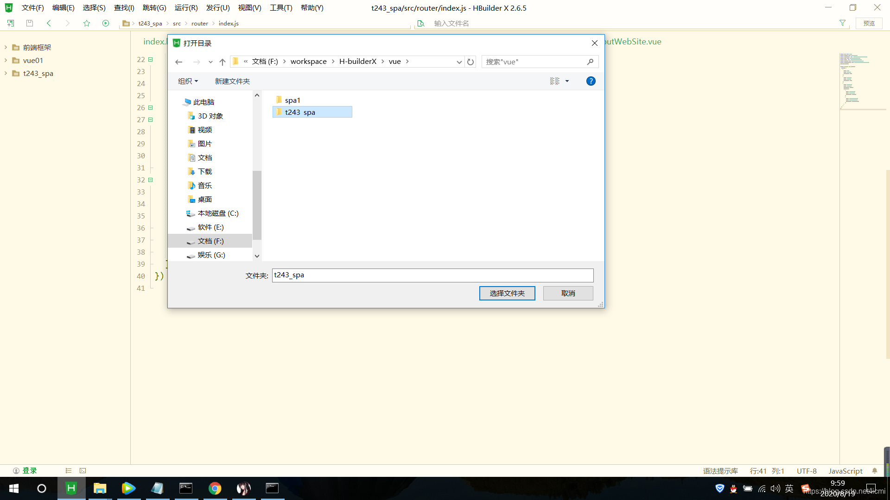Click the terminal icon in status bar
Viewport: 890px width, 500px height.
pyautogui.click(x=83, y=470)
